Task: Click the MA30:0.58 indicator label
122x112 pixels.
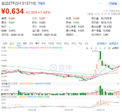Action: pos(46,48)
